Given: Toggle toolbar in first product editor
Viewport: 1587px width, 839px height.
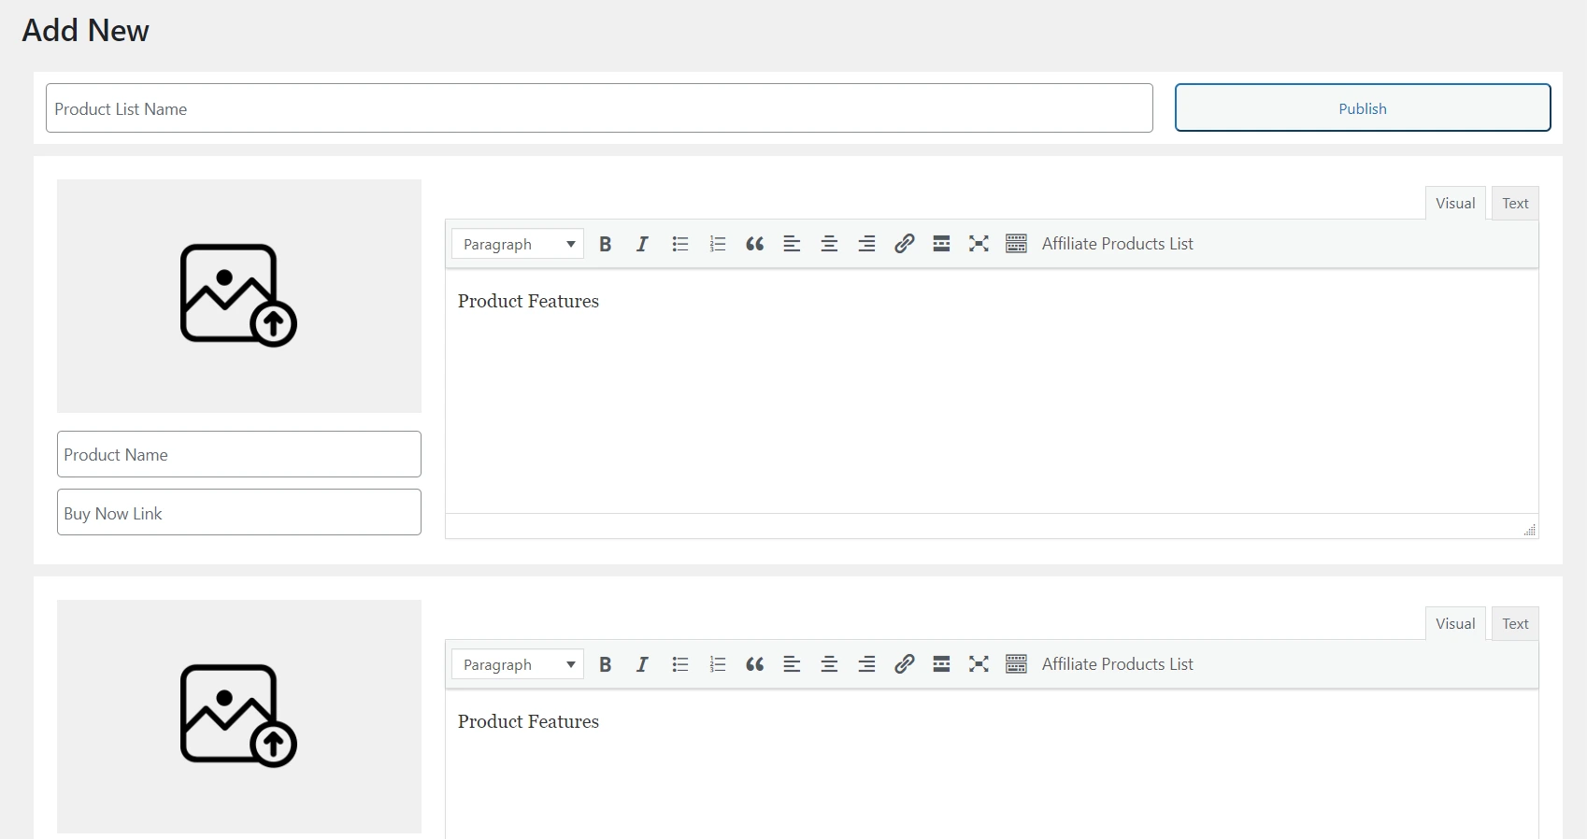Looking at the screenshot, I should pos(1017,244).
